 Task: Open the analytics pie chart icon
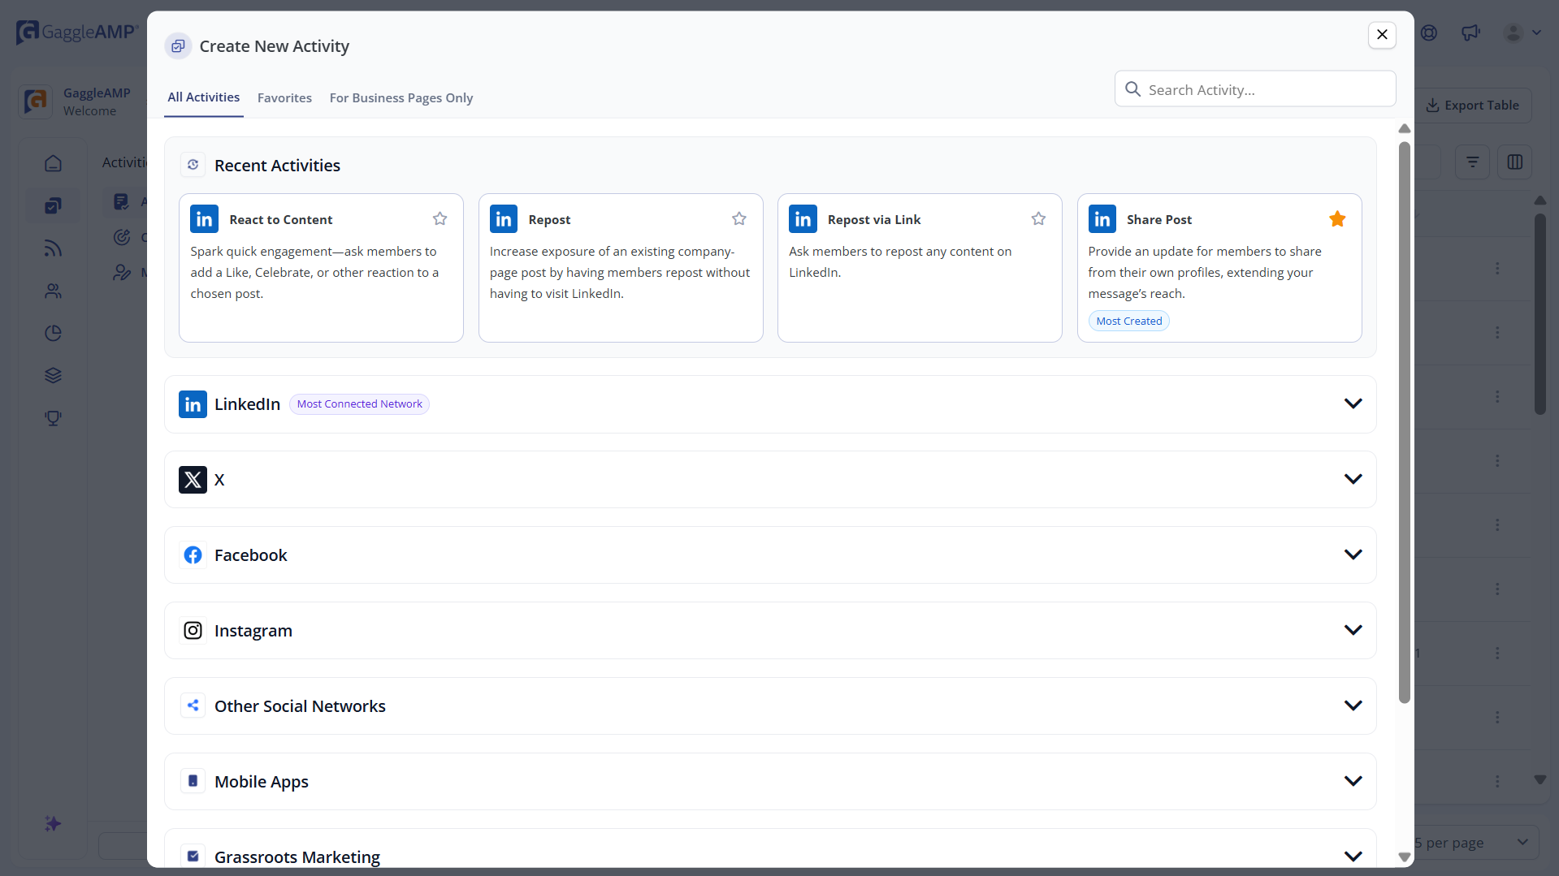coord(53,333)
